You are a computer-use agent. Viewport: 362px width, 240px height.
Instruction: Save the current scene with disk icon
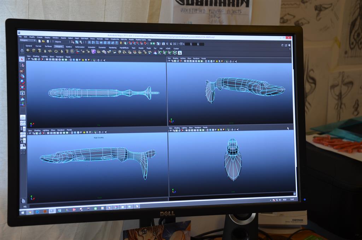click(x=48, y=41)
